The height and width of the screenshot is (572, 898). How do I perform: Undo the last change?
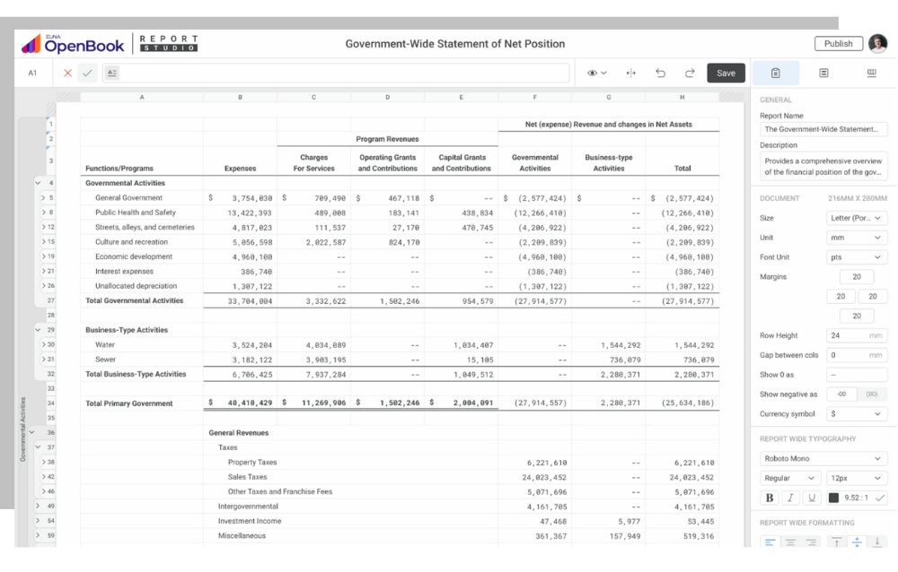tap(660, 74)
